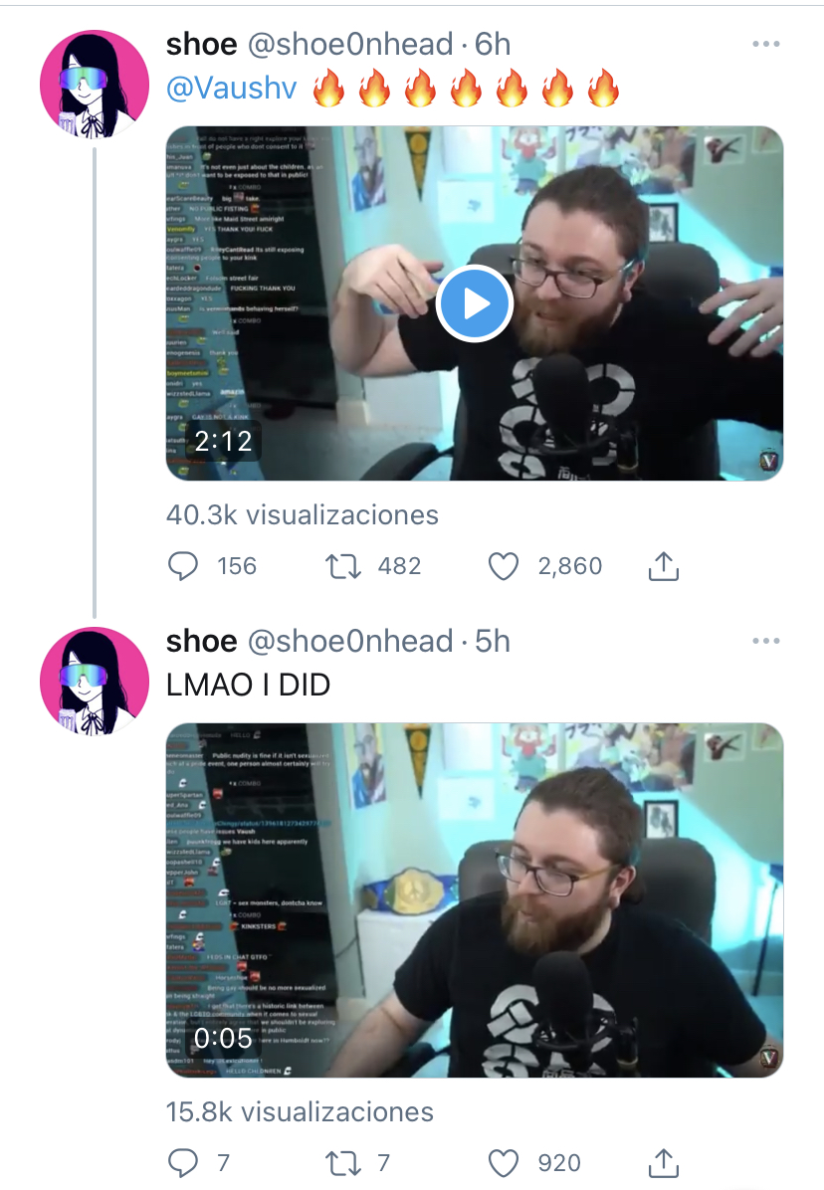Image resolution: width=824 pixels, height=1190 pixels.
Task: Open the @Vaushv mention link
Action: (x=232, y=88)
